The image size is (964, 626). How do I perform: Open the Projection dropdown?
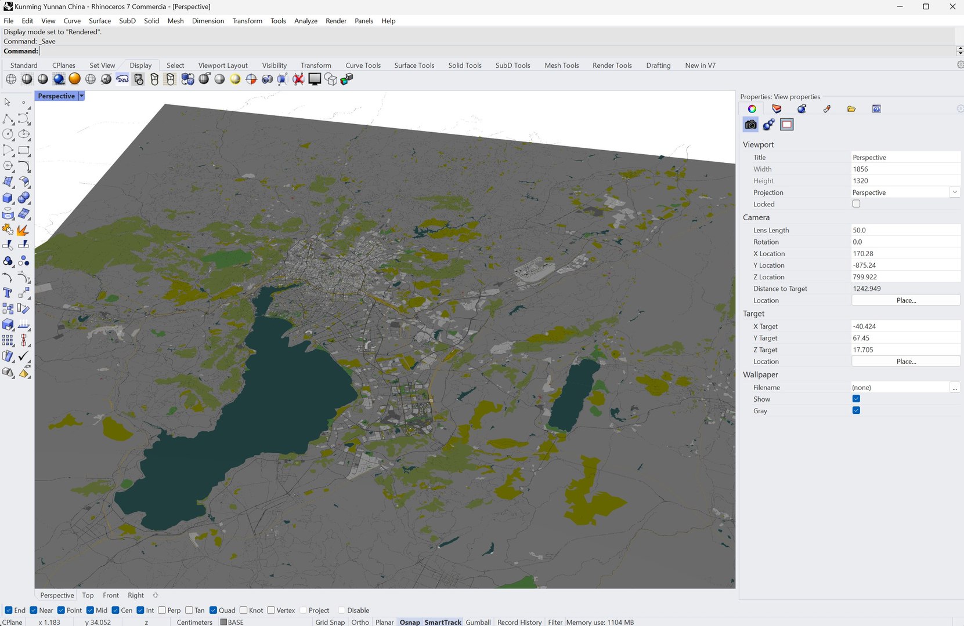955,192
